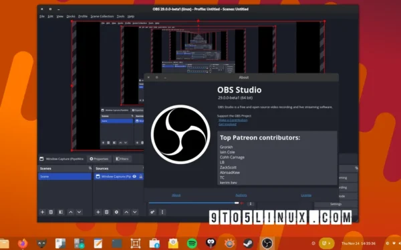Open audio mixer three-dot menu at bottom
This screenshot has width=401, height=250.
pos(162,212)
